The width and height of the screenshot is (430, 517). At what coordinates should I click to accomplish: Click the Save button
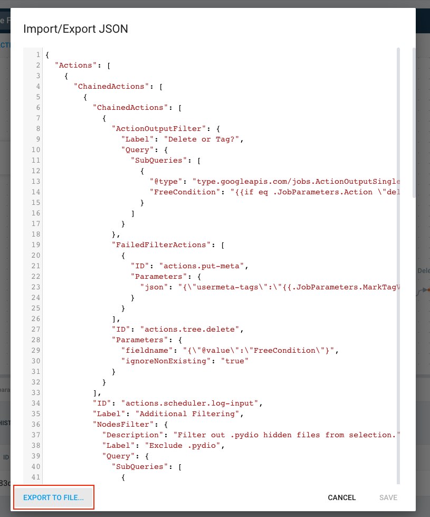pyautogui.click(x=388, y=497)
